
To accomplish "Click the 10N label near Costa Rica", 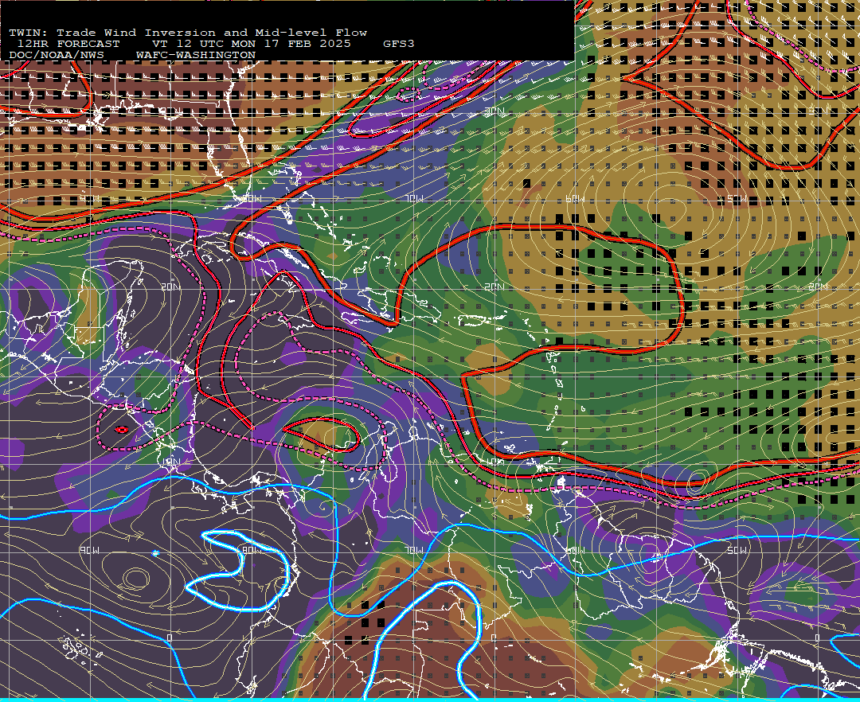I will (x=170, y=462).
